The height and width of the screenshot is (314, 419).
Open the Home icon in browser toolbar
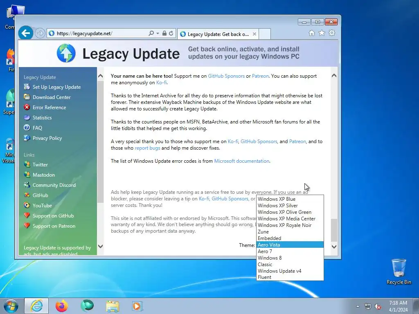(x=311, y=33)
